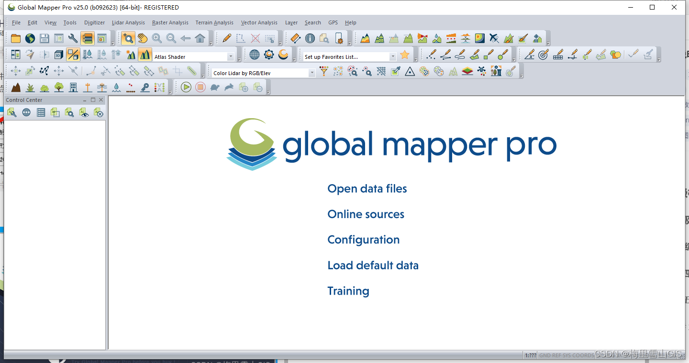Click the rabbit fast-speed icon
The width and height of the screenshot is (689, 363).
click(x=229, y=88)
